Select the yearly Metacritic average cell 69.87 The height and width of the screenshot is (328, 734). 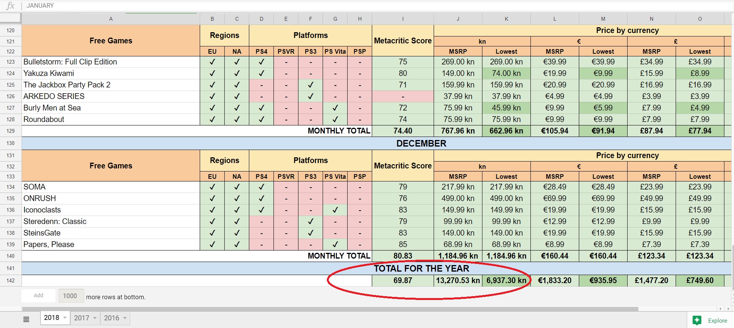coord(403,280)
